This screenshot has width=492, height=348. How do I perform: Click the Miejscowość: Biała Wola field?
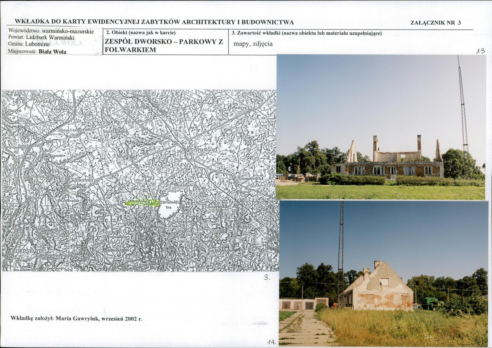point(37,52)
